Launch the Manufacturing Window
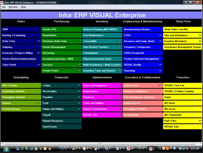Screen dimensions: 203x153 tap(142, 30)
